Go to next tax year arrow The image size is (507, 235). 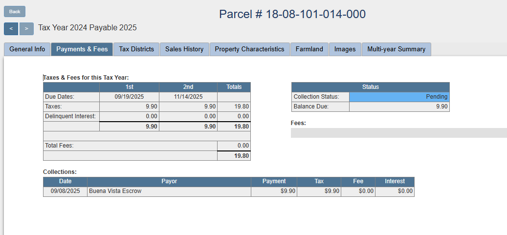(26, 29)
